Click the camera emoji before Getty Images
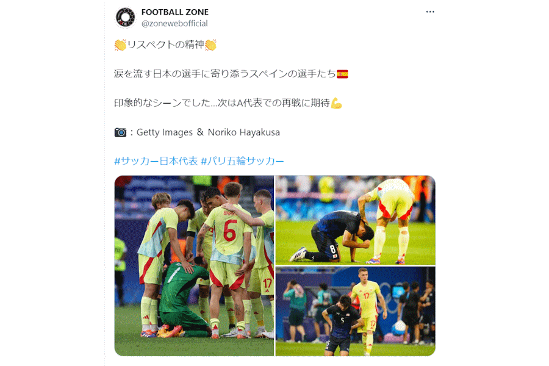The image size is (549, 366). pyautogui.click(x=120, y=132)
